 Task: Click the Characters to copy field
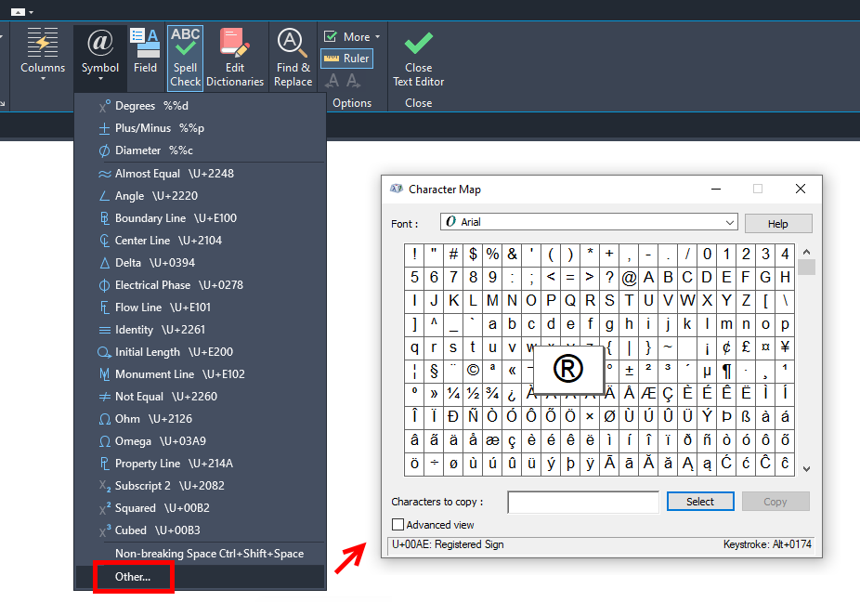click(583, 502)
